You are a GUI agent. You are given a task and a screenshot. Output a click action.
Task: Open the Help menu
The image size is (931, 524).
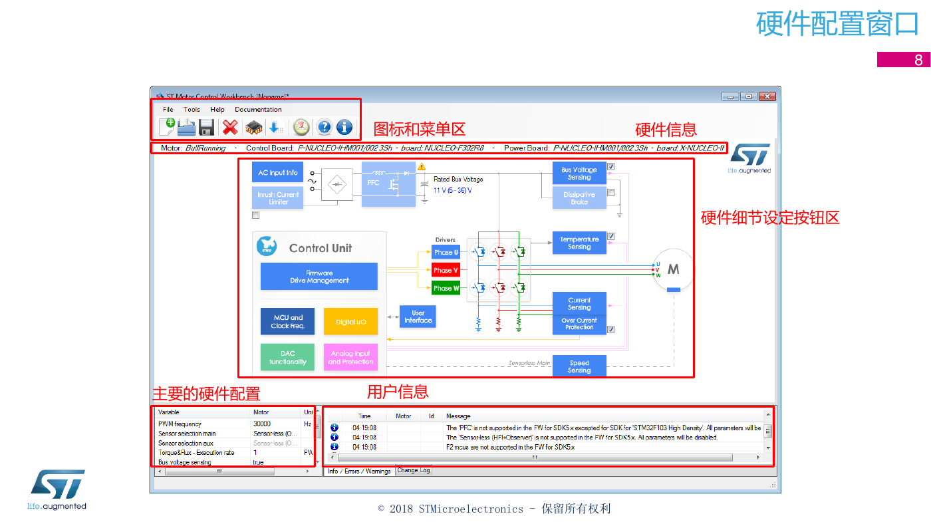point(217,110)
